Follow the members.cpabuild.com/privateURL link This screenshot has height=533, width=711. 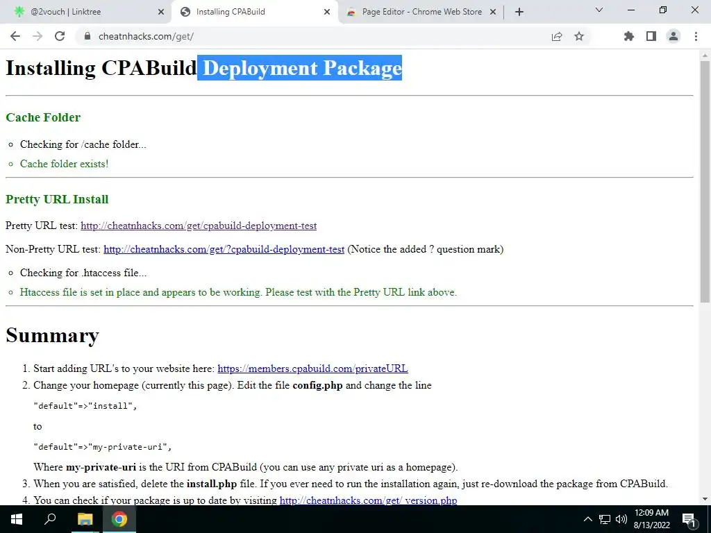(x=313, y=369)
